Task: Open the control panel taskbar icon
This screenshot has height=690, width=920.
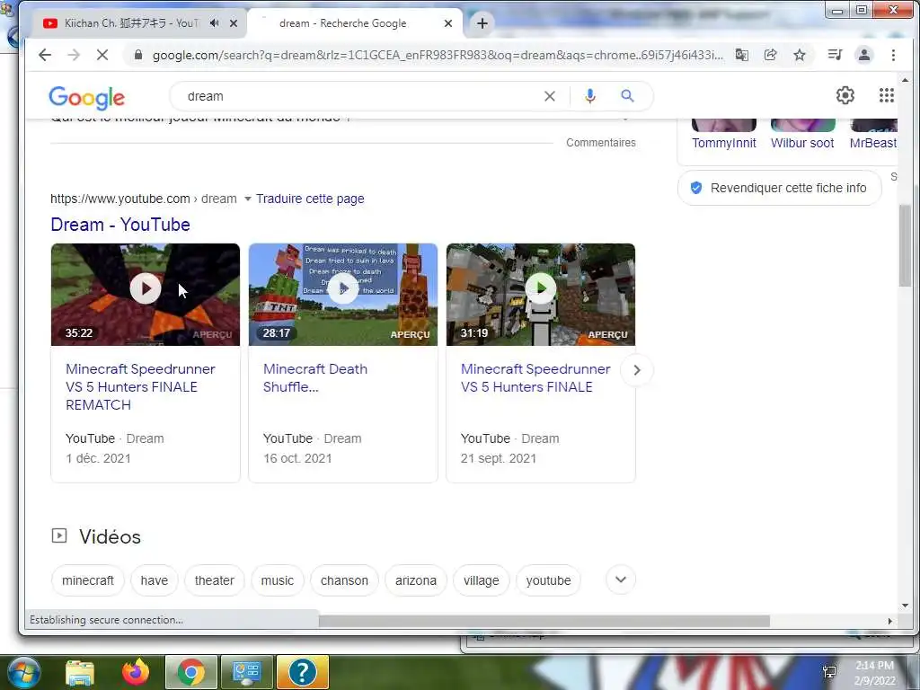Action: tap(246, 672)
